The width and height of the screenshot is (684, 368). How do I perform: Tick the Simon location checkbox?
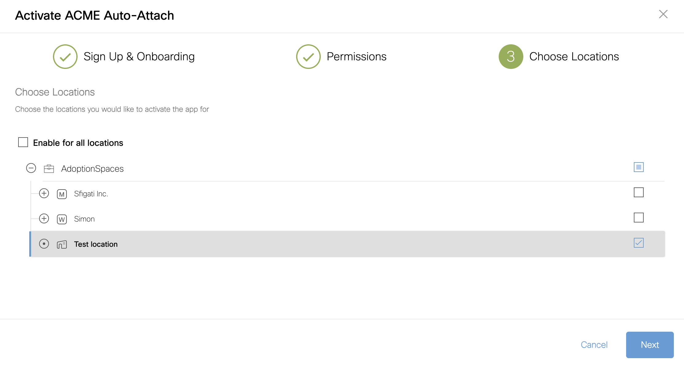point(638,218)
